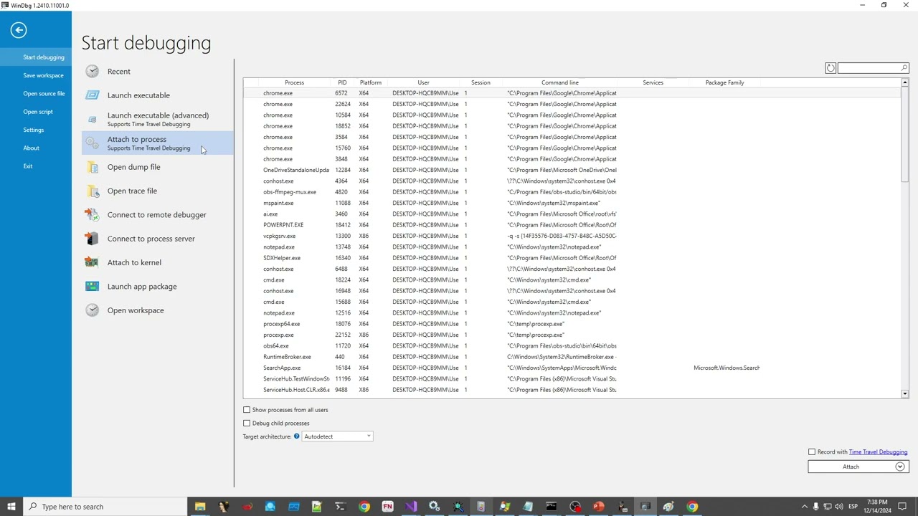
Task: Click the Launch executable icon
Action: [93, 95]
